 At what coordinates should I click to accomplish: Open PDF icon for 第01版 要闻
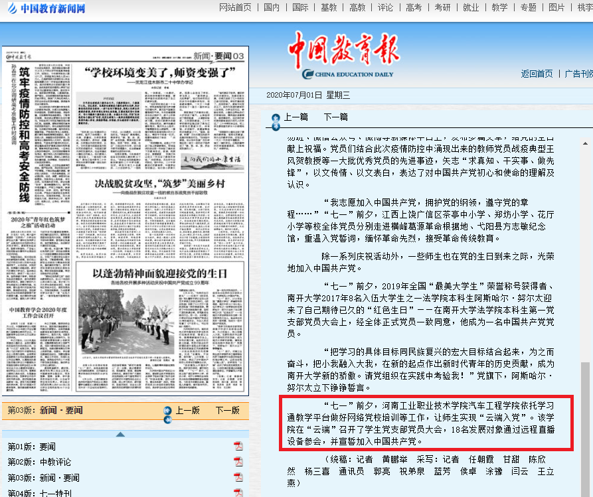click(238, 446)
